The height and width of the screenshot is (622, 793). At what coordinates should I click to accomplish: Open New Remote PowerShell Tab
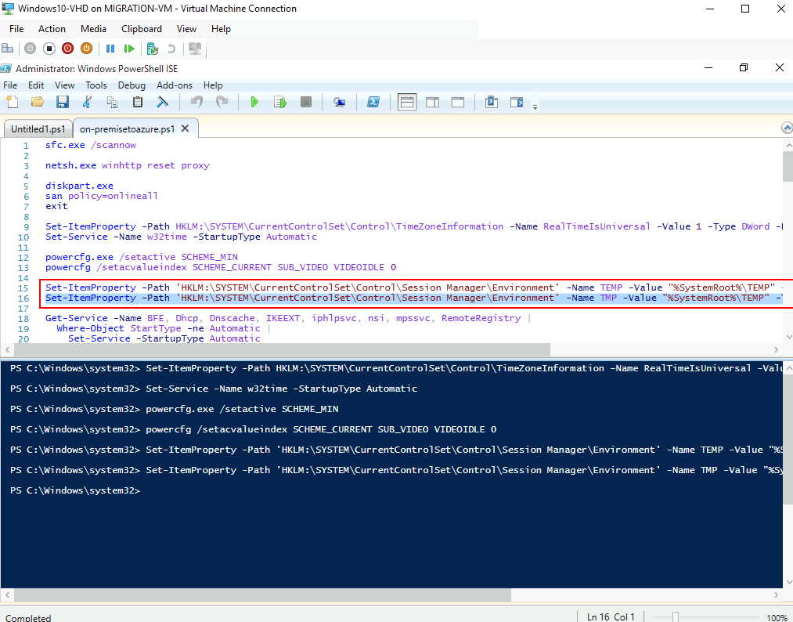point(339,103)
